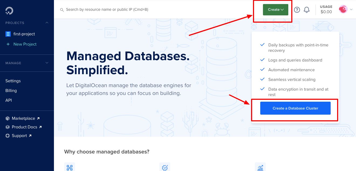The image size is (356, 171).
Task: Open the Marketplace link
Action: tap(23, 118)
